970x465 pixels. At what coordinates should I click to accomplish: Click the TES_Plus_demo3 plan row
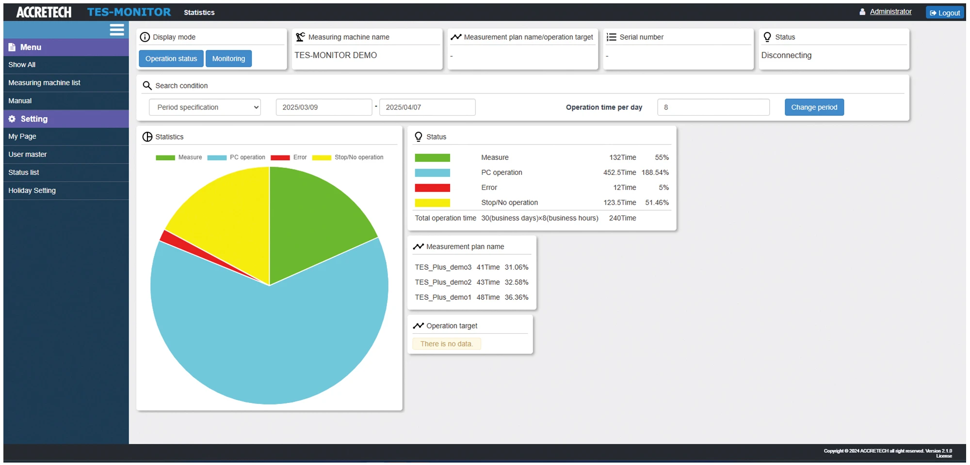tap(471, 267)
